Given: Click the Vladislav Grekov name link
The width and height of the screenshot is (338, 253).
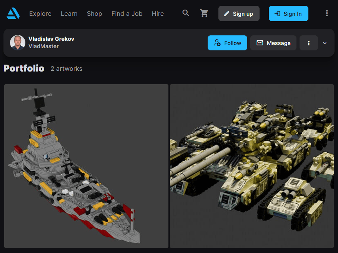Looking at the screenshot, I should pos(51,39).
